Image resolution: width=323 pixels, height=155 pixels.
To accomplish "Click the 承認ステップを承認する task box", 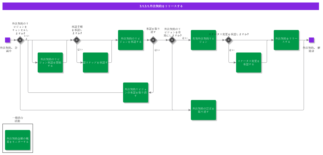I will point(96,62).
